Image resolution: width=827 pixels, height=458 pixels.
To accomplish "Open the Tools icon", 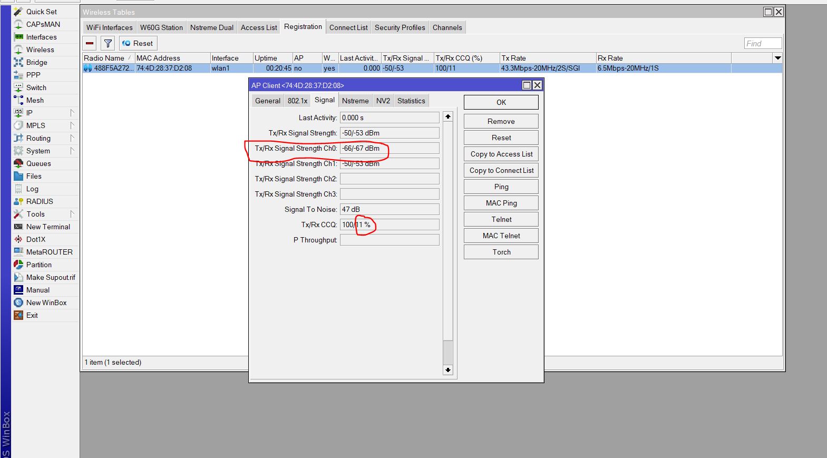I will tap(18, 214).
